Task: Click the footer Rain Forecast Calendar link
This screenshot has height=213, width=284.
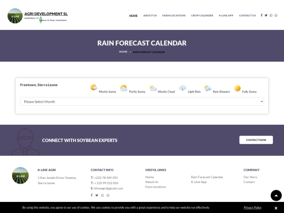Action: pos(207,177)
